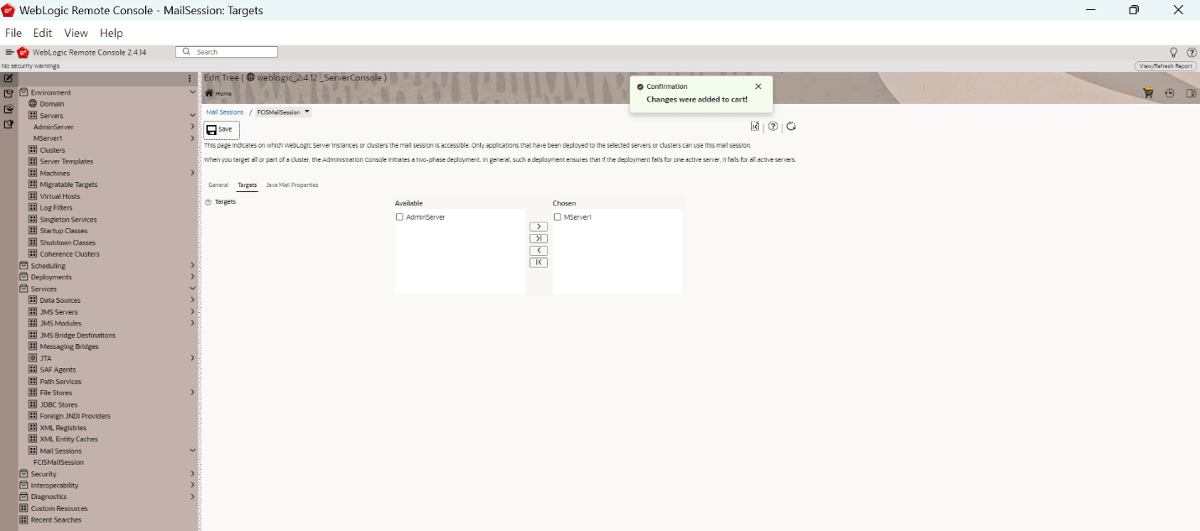Open Server Templates in the tree
The height and width of the screenshot is (531, 1200).
click(x=66, y=162)
